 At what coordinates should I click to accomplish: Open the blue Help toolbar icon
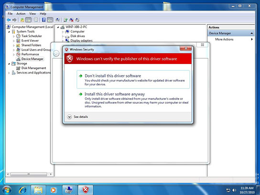[44, 20]
